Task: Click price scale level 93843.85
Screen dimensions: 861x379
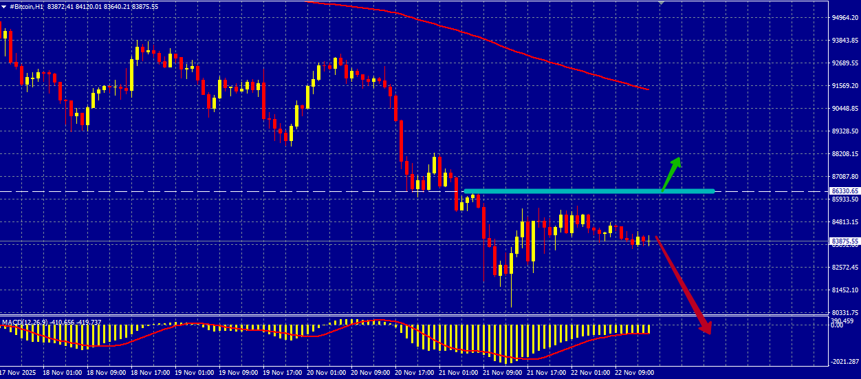Action: (x=844, y=40)
